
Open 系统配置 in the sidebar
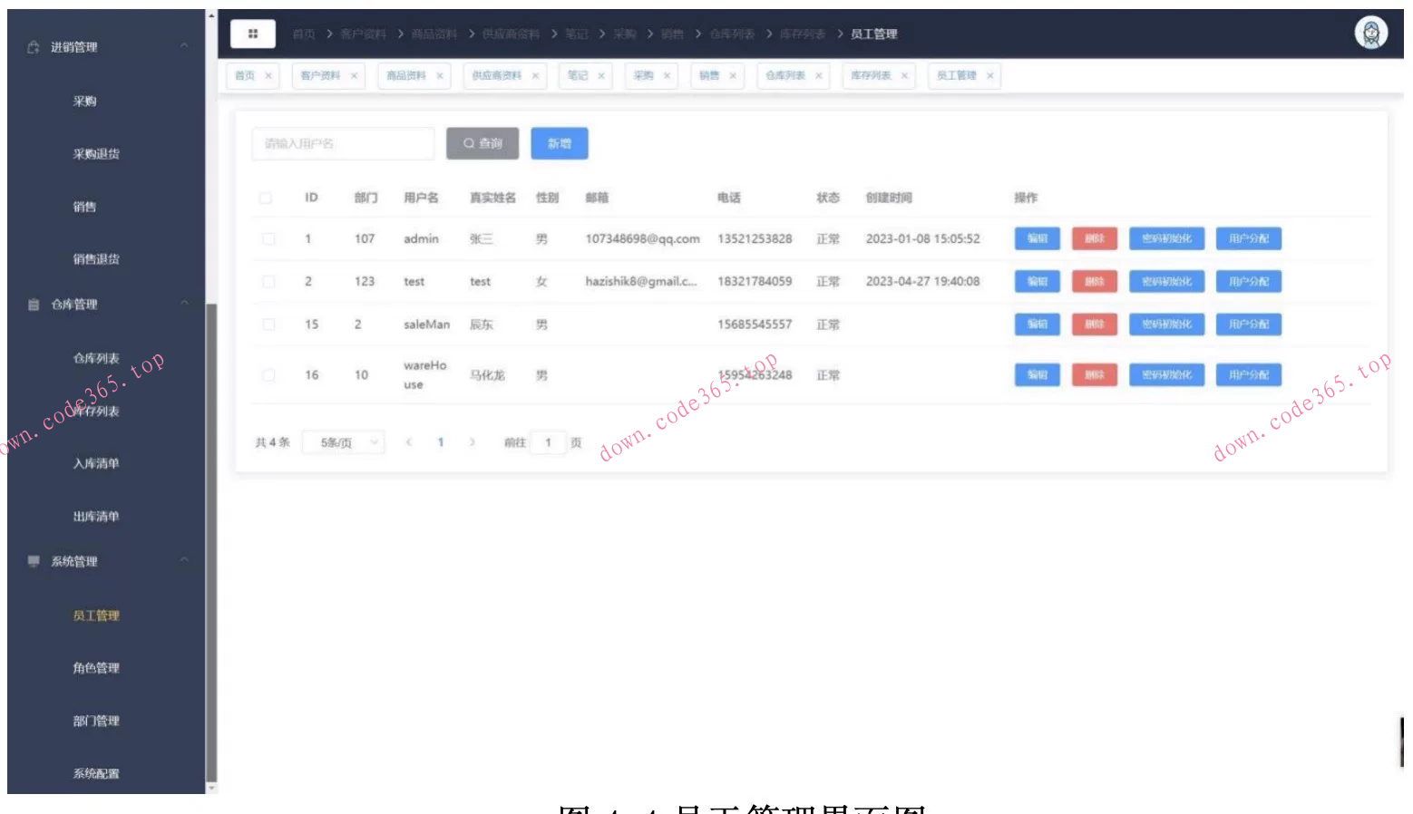click(x=96, y=773)
